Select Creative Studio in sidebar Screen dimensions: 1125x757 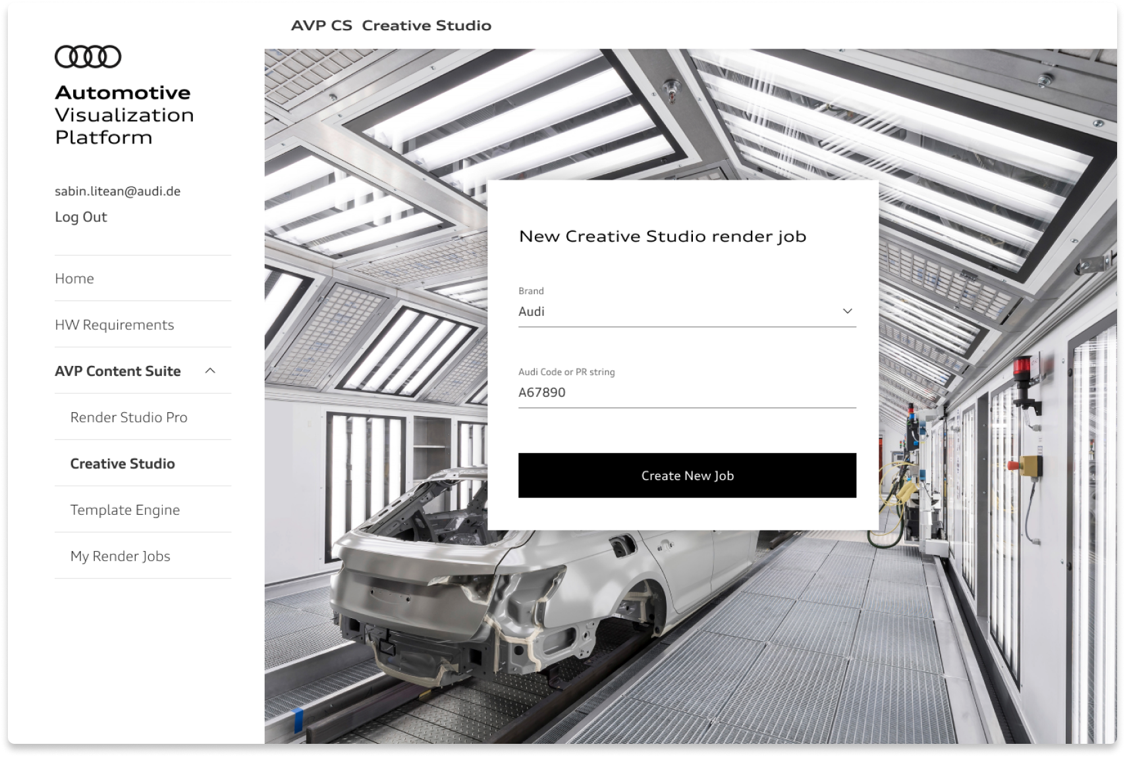(123, 463)
